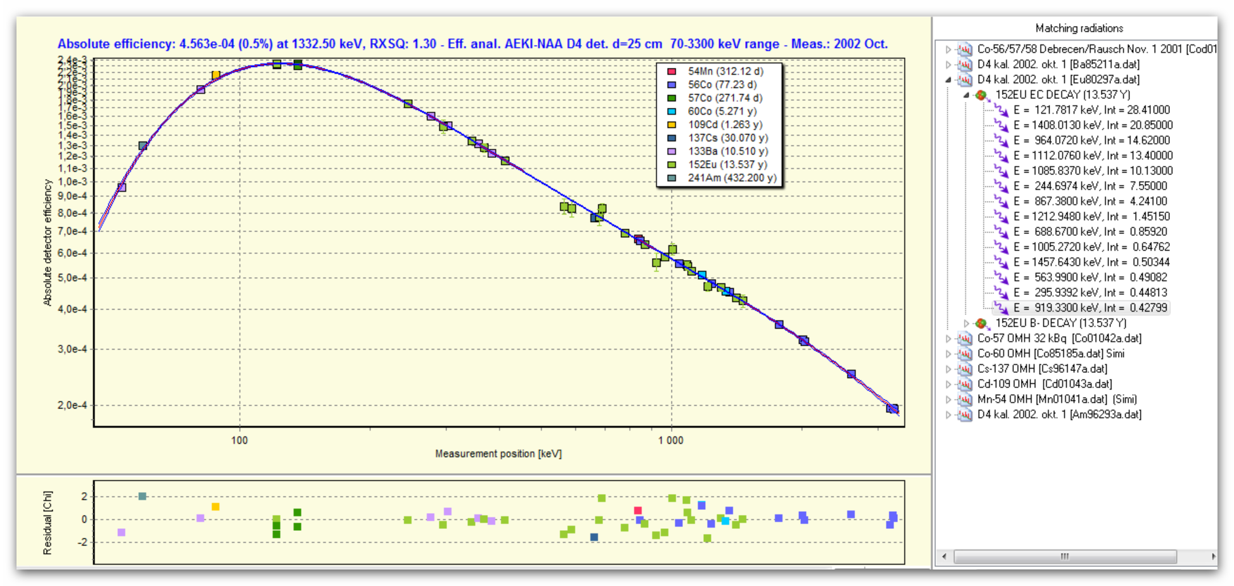
Task: Click the spectrum icon beside Ba85211a.dat
Action: [964, 64]
